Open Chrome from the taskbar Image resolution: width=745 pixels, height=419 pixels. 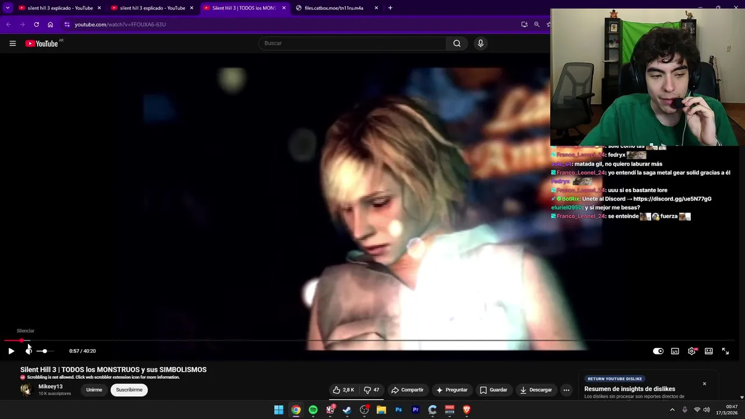(x=296, y=410)
